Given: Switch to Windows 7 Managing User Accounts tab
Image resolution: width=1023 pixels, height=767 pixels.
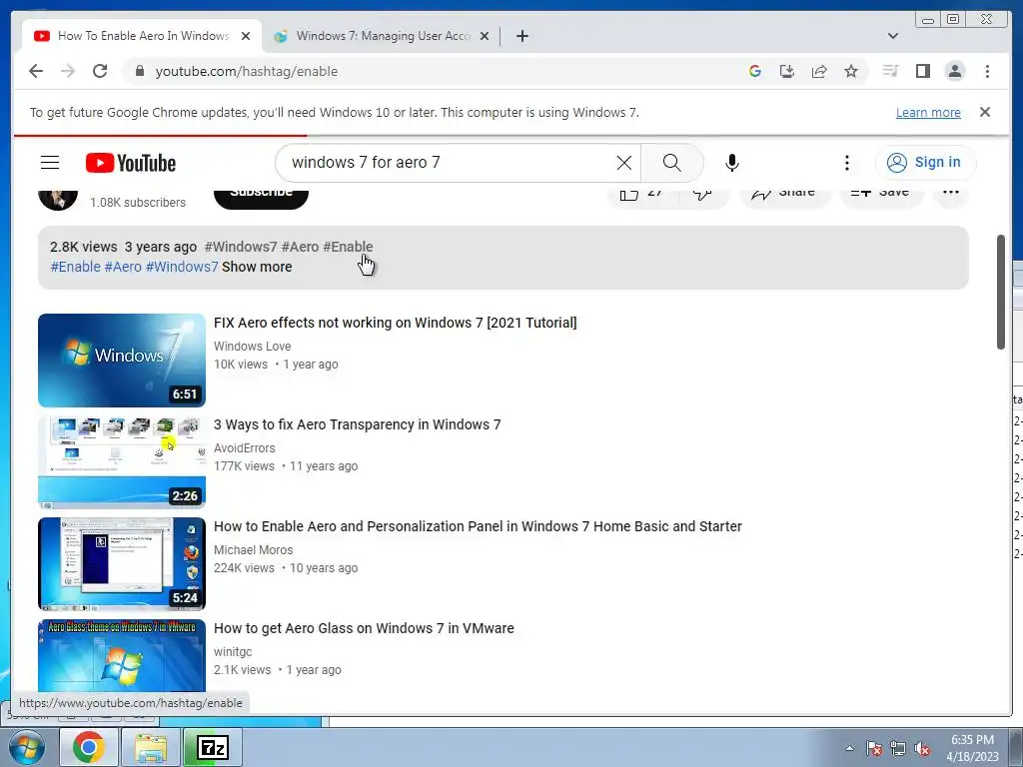Looking at the screenshot, I should 382,36.
